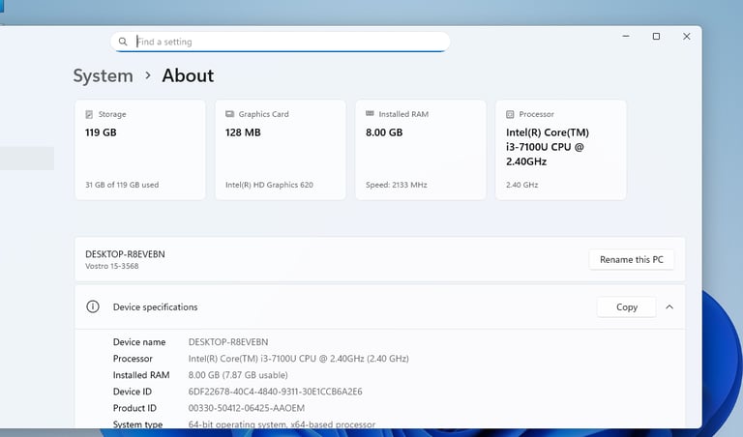Click the Device specifications info icon
The height and width of the screenshot is (437, 743).
pyautogui.click(x=93, y=306)
